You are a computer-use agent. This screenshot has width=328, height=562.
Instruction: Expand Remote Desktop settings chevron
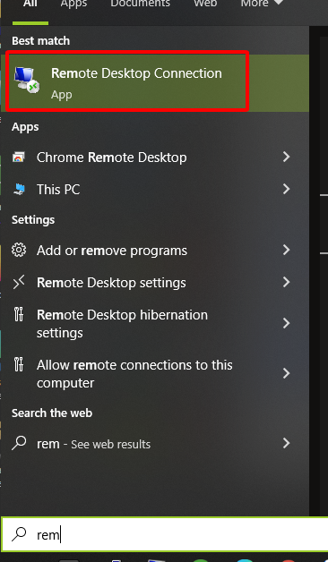[x=286, y=282]
